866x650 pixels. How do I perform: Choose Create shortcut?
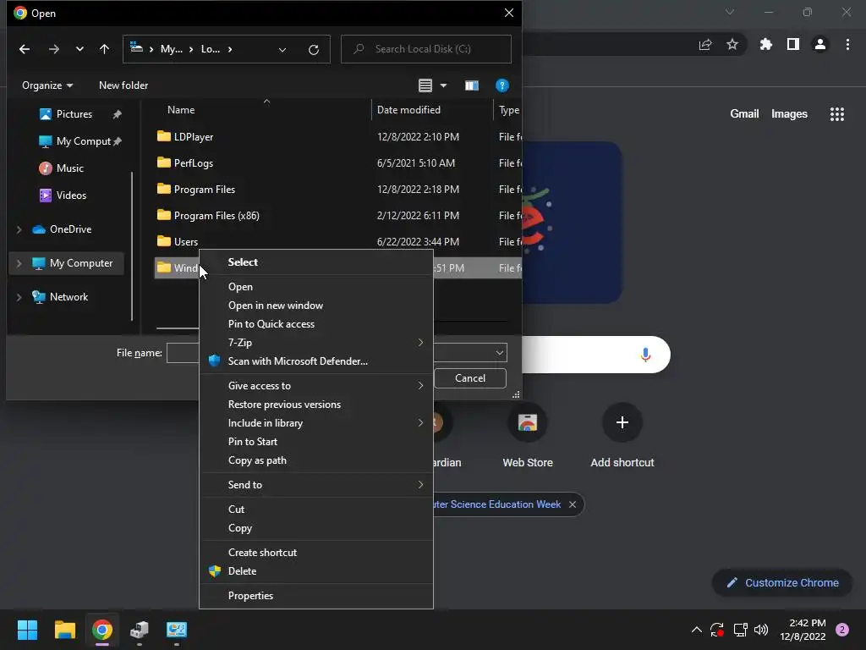coord(316,553)
